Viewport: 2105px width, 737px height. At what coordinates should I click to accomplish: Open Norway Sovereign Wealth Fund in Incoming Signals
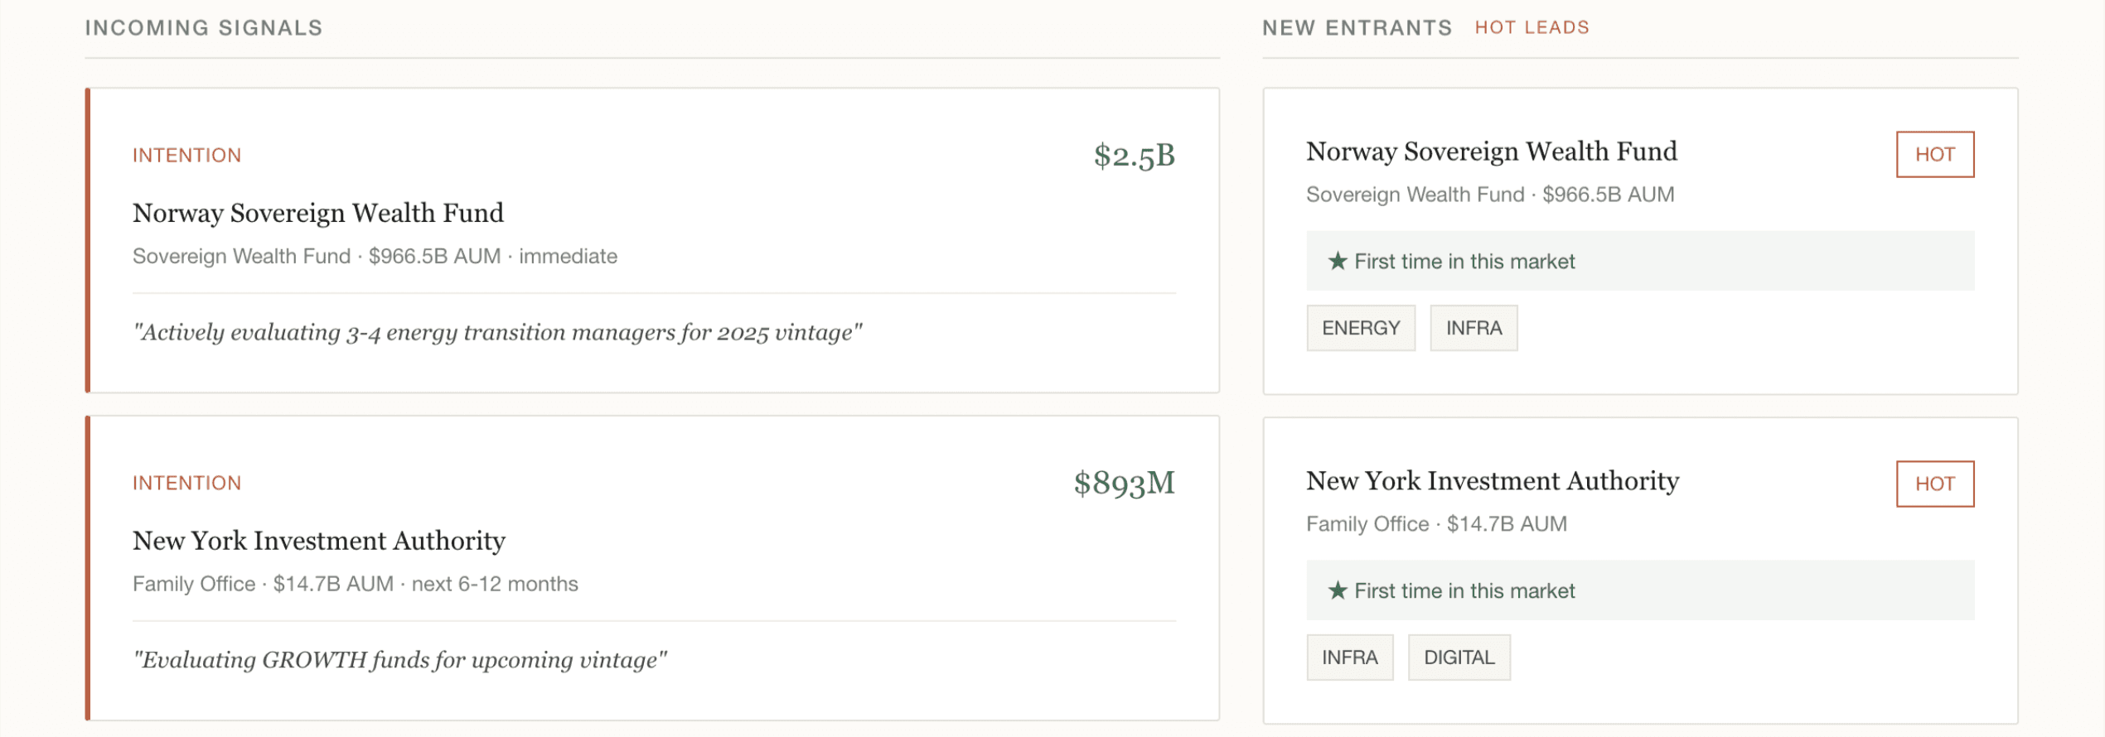[x=318, y=214]
